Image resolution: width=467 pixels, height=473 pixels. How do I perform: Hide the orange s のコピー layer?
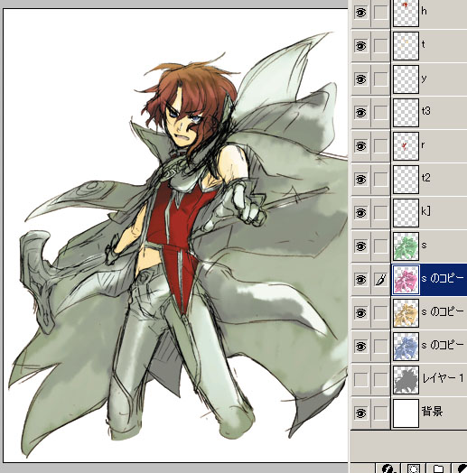pos(360,313)
